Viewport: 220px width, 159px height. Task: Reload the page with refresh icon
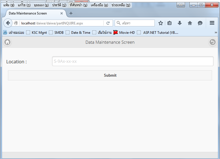[x=108, y=23]
